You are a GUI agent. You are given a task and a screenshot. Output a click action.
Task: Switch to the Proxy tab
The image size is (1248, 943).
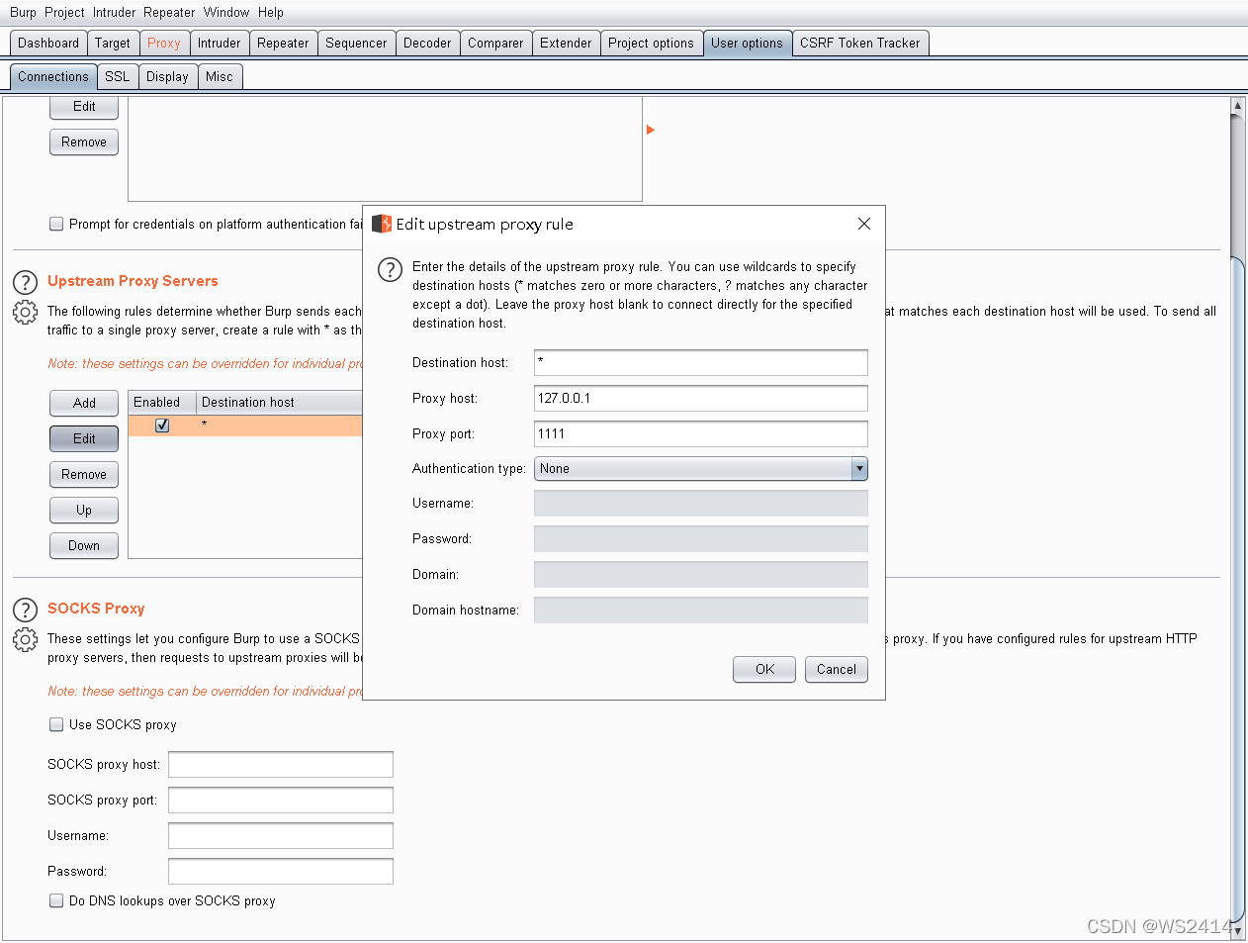coord(164,43)
